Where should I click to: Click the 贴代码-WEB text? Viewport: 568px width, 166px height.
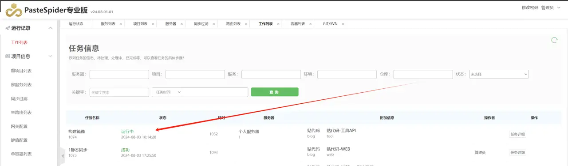click(x=339, y=149)
